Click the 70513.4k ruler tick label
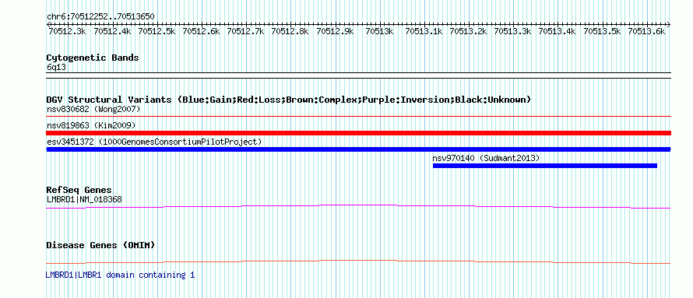The width and height of the screenshot is (693, 298). tap(557, 31)
